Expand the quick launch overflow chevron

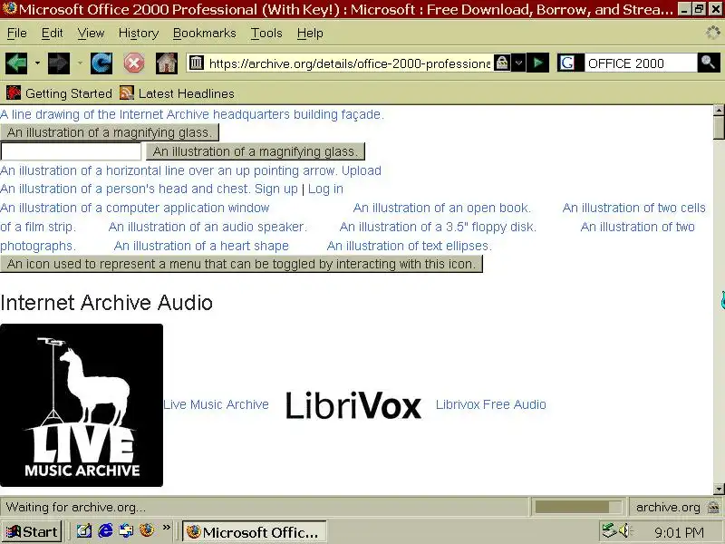167,528
